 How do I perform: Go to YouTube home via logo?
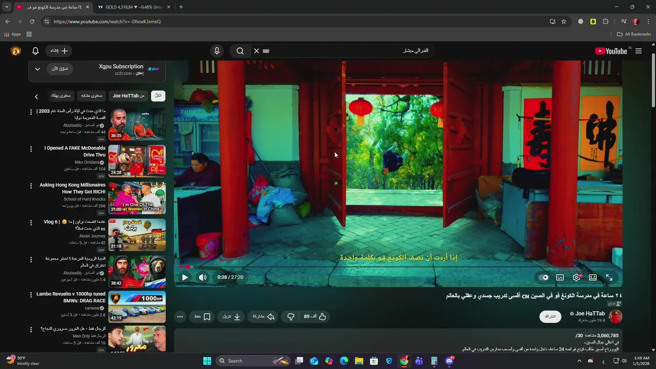[611, 51]
